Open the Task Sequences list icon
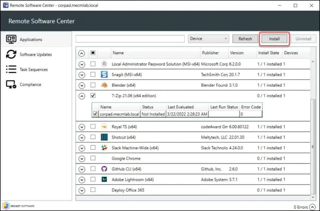This screenshot has height=211, width=320. pos(11,69)
